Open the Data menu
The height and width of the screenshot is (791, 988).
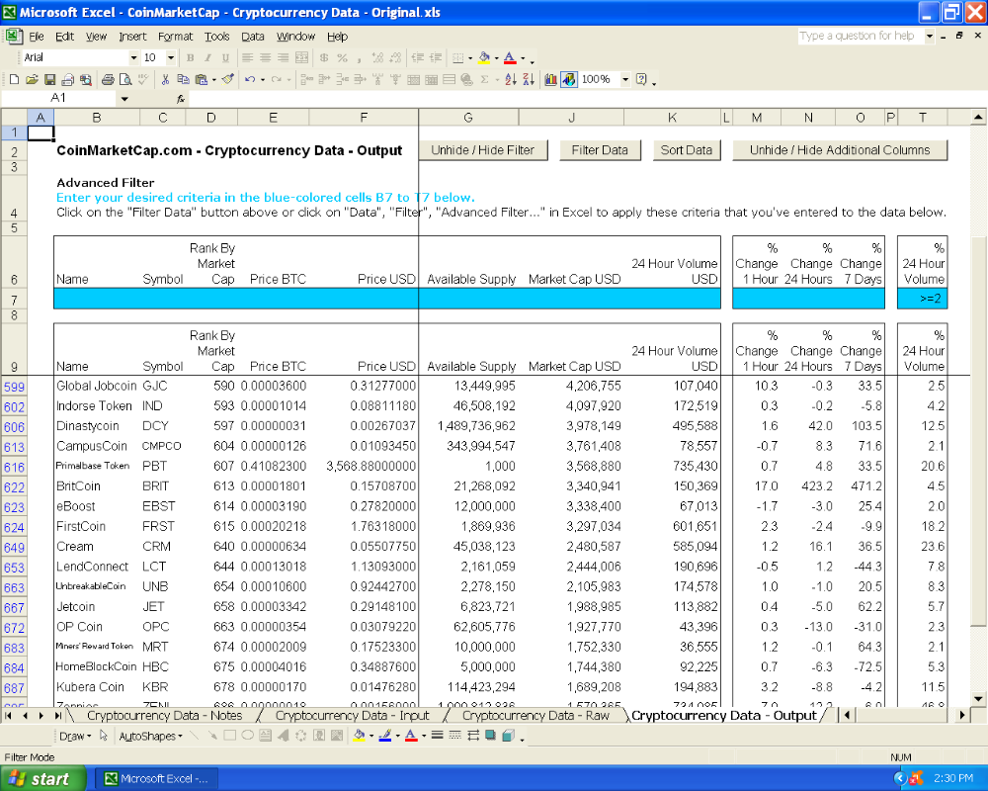[x=252, y=37]
